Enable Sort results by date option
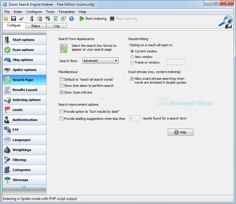236x204 pixels. [61, 112]
